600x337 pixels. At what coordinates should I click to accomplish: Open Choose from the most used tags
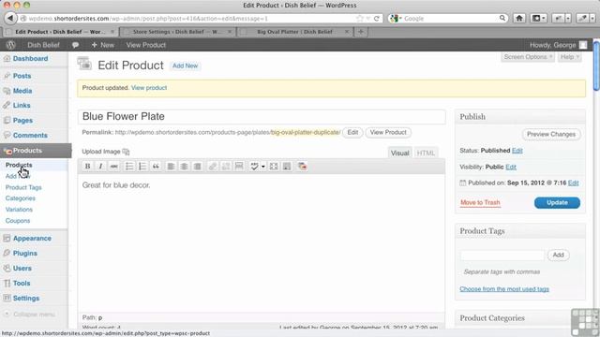[x=504, y=289]
